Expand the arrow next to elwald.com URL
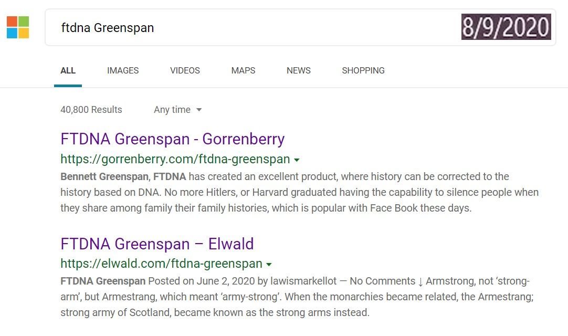 pos(269,264)
